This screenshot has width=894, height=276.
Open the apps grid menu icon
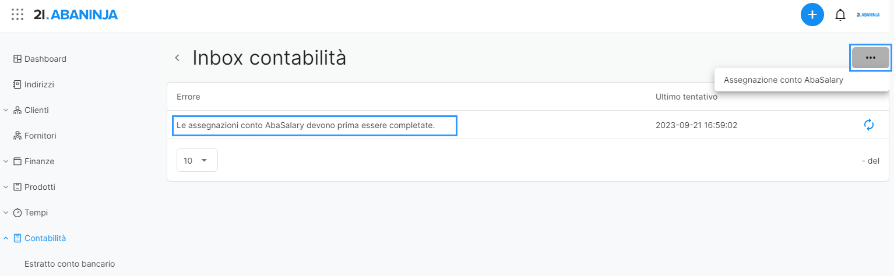click(x=17, y=15)
